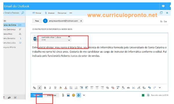
Task: Open Arquivo Morto folder
Action: [x=14, y=47]
